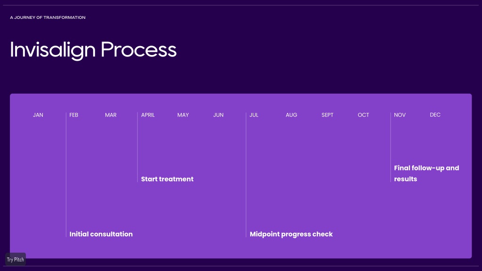
Task: Click the Midpoint progress check milestone
Action: [291, 234]
